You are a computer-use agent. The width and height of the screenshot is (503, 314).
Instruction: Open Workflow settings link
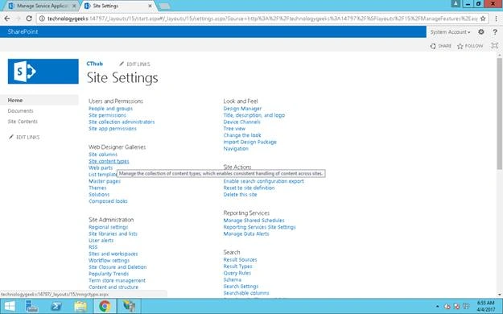tap(109, 260)
